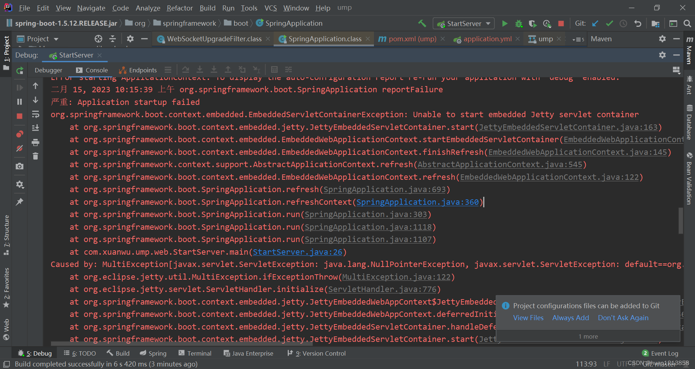The image size is (695, 369).
Task: Open the StartServer run configuration dropdown
Action: coord(464,24)
